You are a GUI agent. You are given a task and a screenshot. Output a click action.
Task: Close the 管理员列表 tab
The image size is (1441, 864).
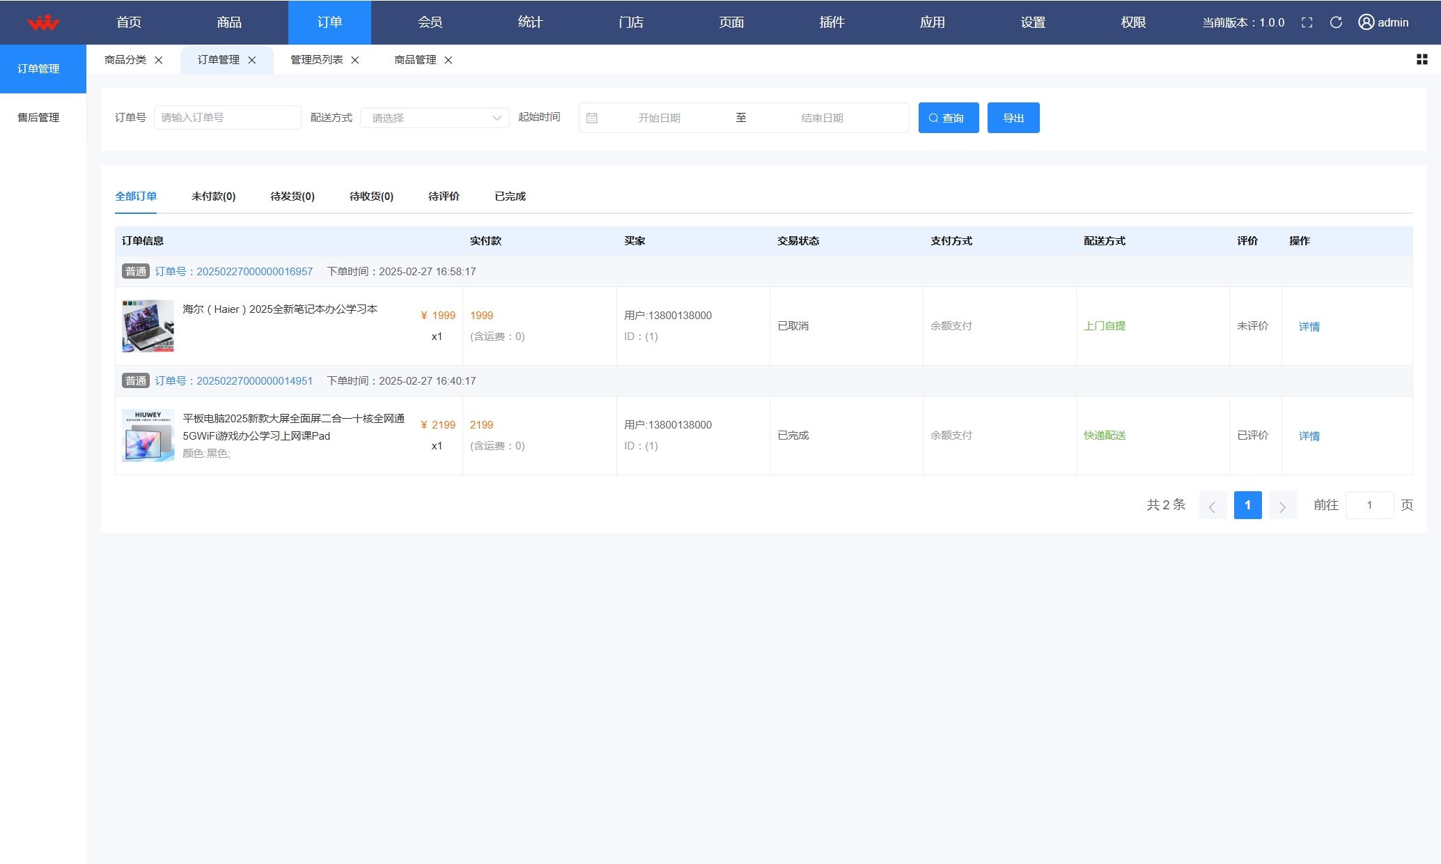point(355,60)
